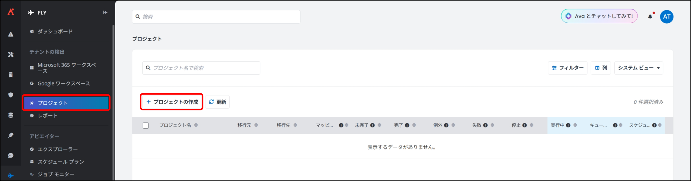This screenshot has height=181, width=691.
Task: Expand the システム ビュー dropdown
Action: [x=638, y=68]
